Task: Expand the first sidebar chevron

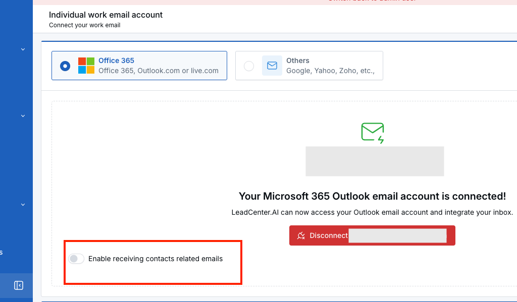Action: click(x=23, y=49)
